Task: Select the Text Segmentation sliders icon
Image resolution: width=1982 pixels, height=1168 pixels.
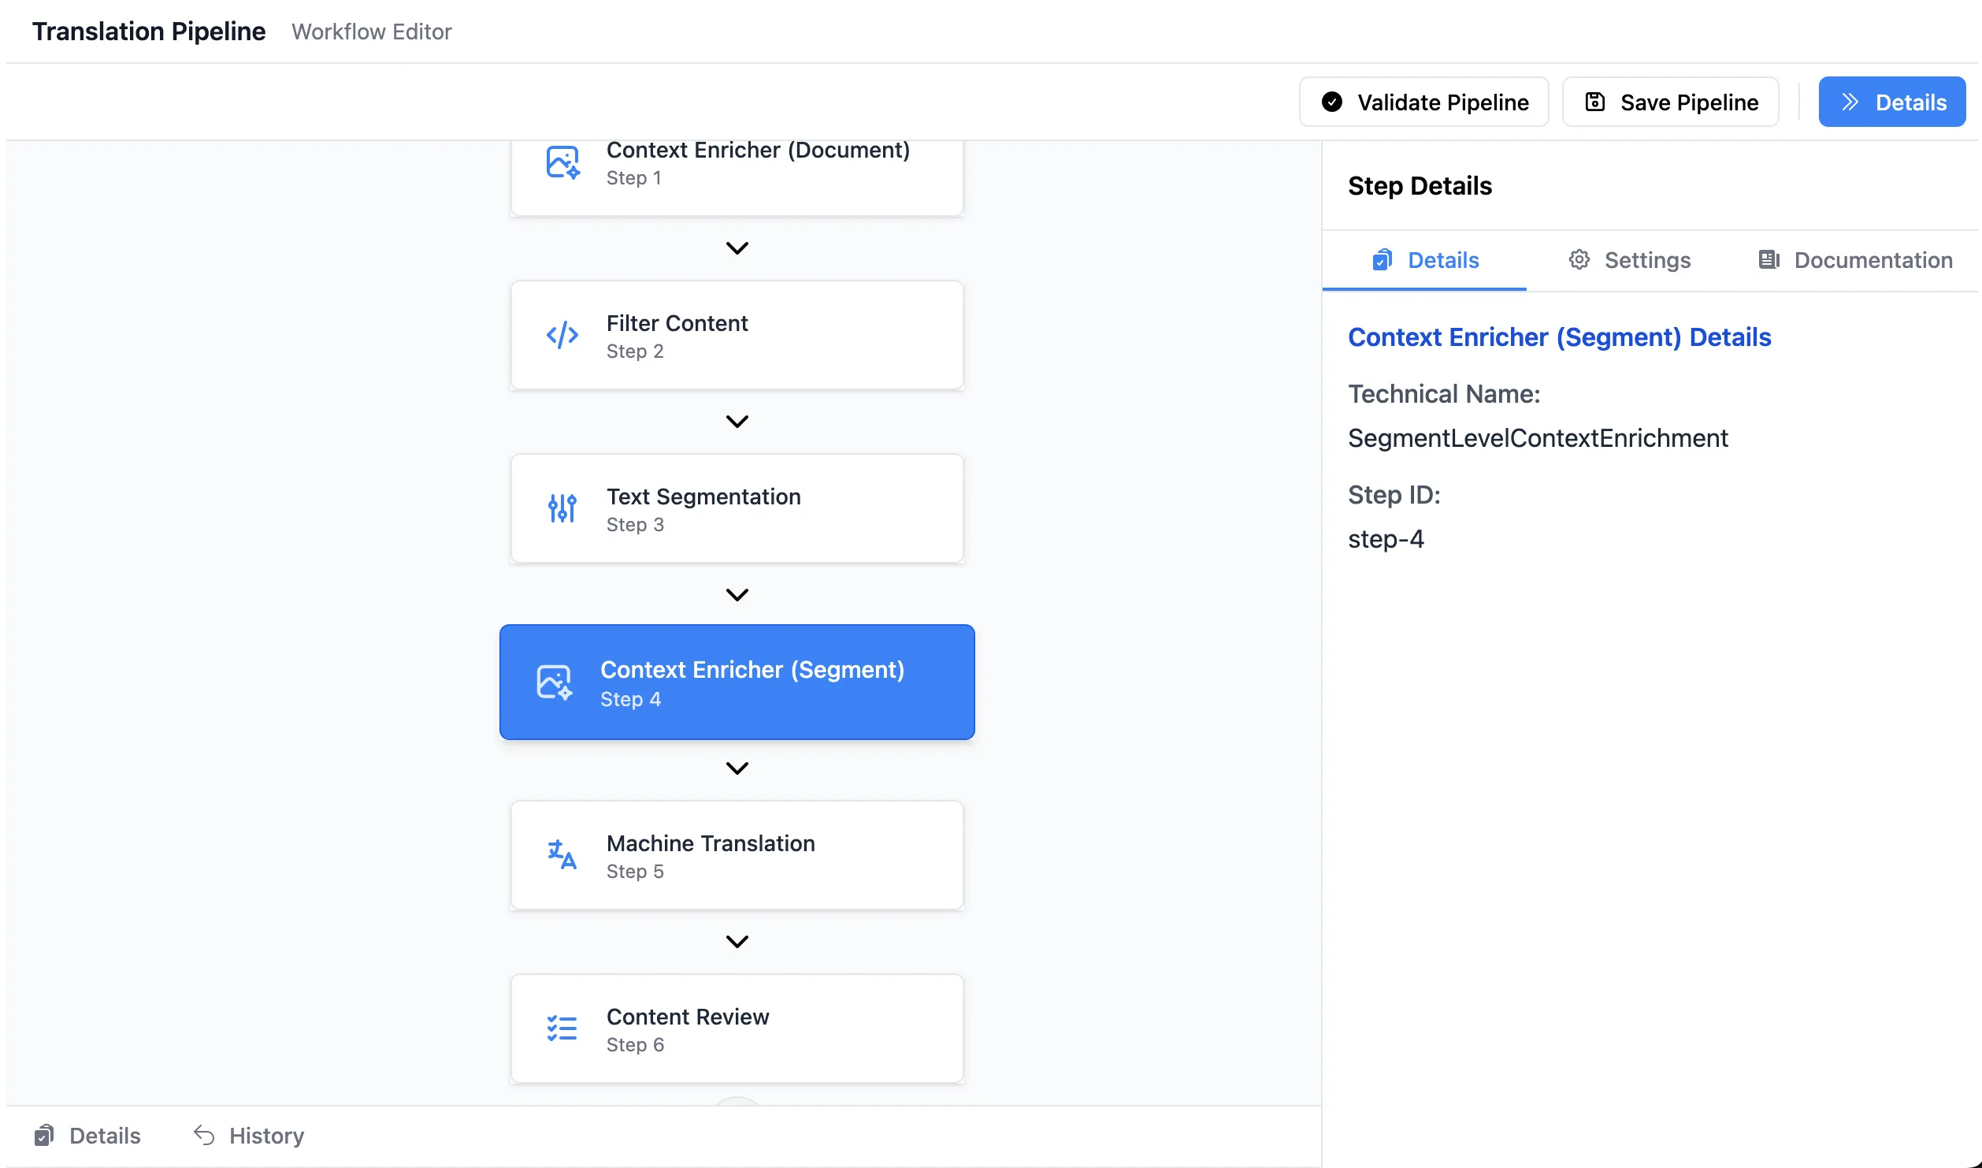Action: point(562,508)
